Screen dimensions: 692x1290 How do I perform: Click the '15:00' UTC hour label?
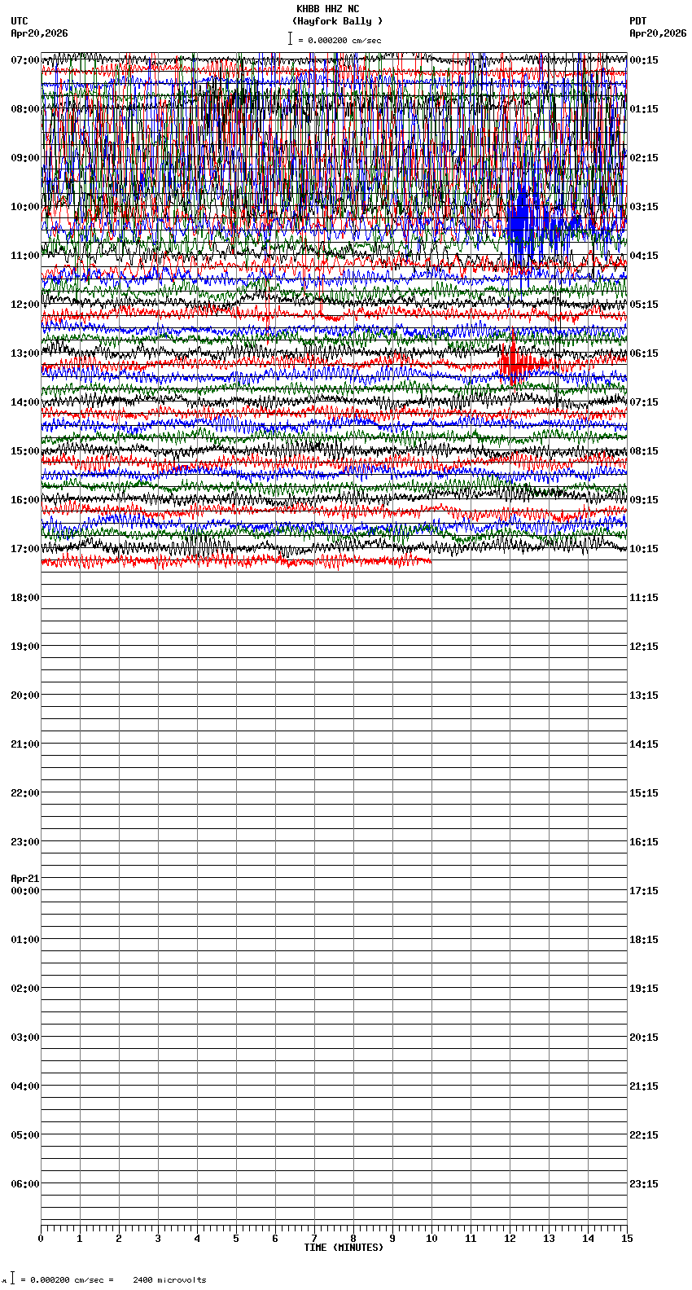coord(25,451)
